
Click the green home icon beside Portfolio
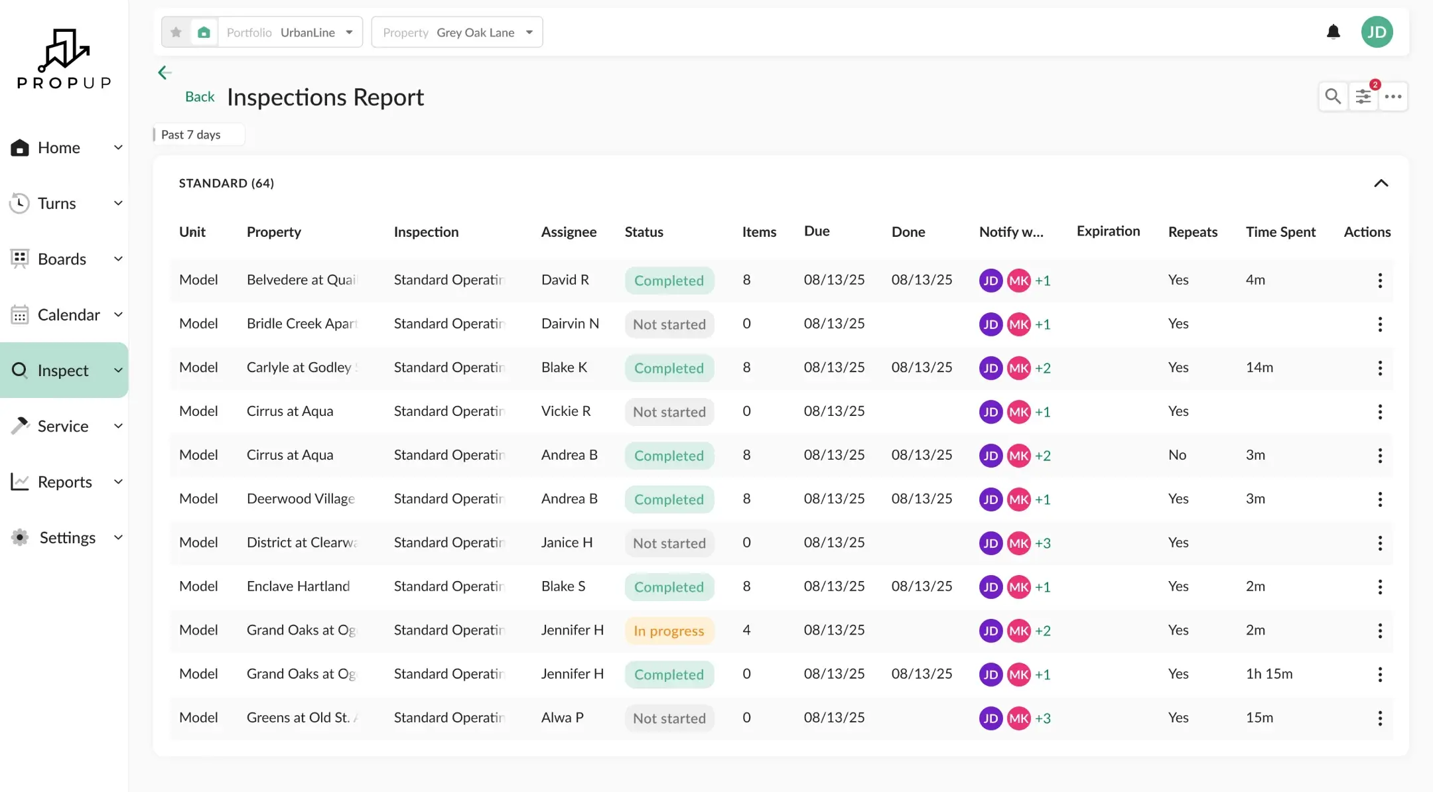click(204, 32)
